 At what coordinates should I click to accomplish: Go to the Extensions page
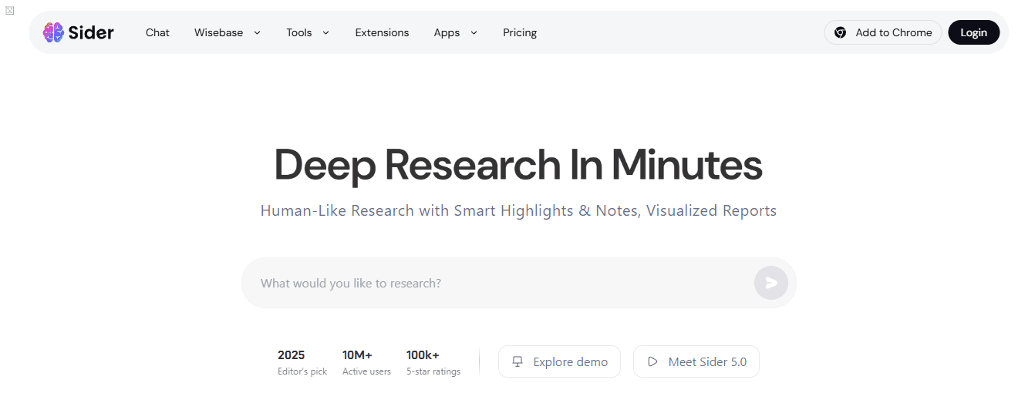click(x=382, y=32)
